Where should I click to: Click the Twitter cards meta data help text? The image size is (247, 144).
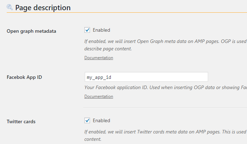coord(165,135)
